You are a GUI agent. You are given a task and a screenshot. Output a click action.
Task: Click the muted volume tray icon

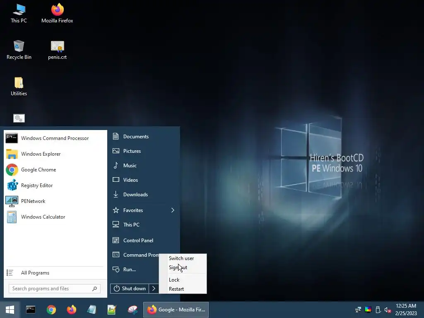click(388, 310)
